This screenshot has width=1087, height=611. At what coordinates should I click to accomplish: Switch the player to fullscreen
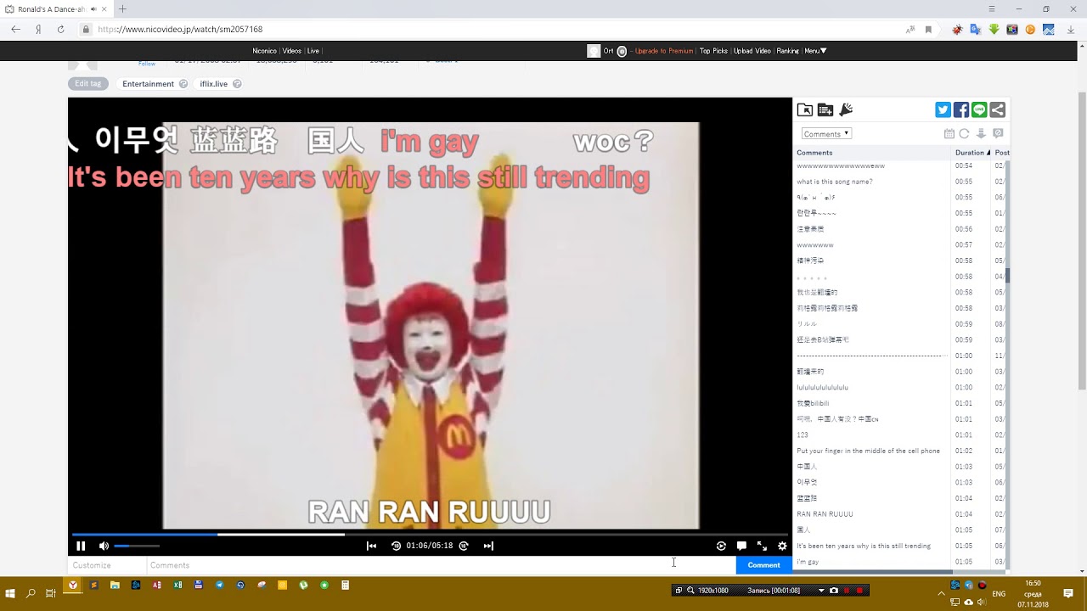(x=762, y=546)
